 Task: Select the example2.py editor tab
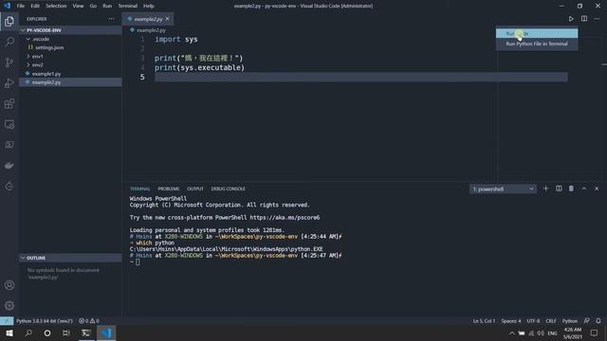pos(148,19)
